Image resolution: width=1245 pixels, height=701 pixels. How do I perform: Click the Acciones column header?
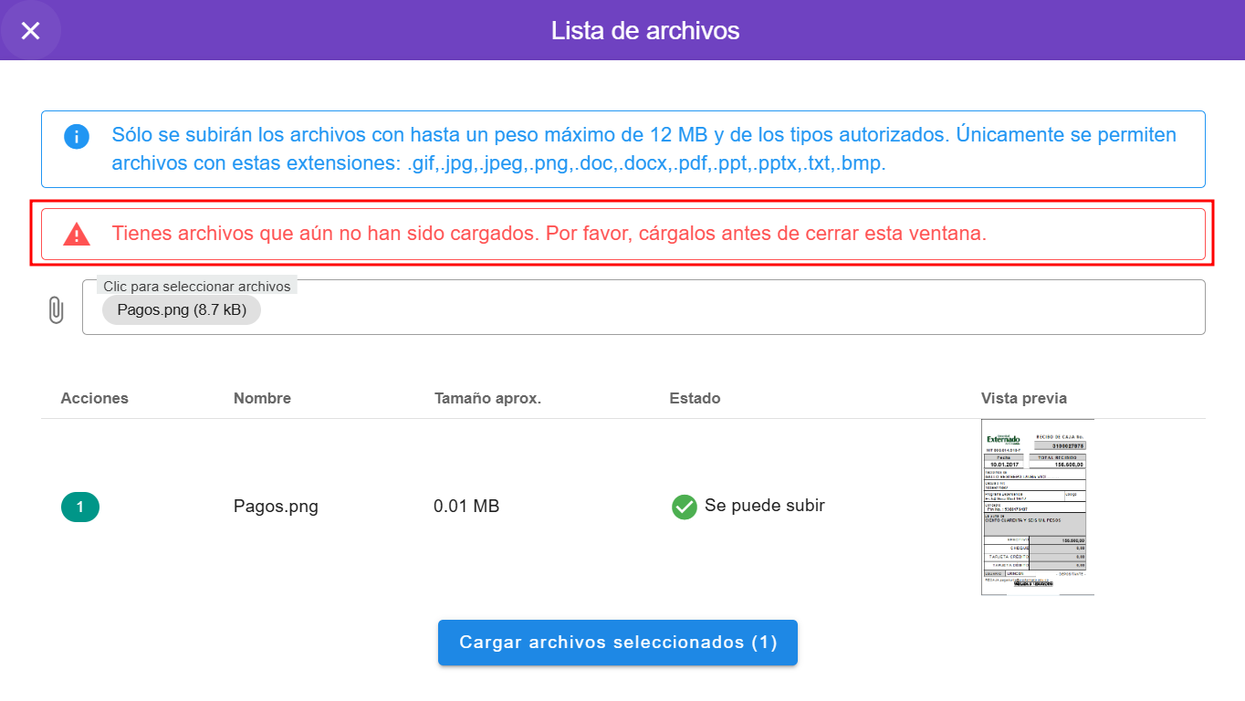pos(95,398)
